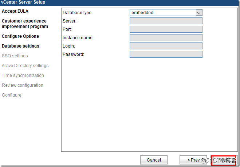The image size is (240, 167).
Task: Click the 'Instance name:' label
Action: (x=78, y=38)
